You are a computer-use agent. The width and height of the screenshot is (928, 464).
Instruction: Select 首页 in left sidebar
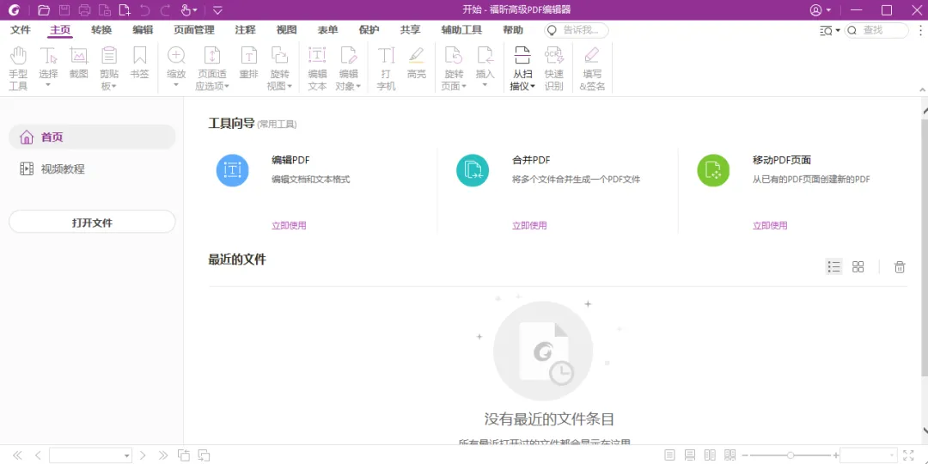[92, 137]
